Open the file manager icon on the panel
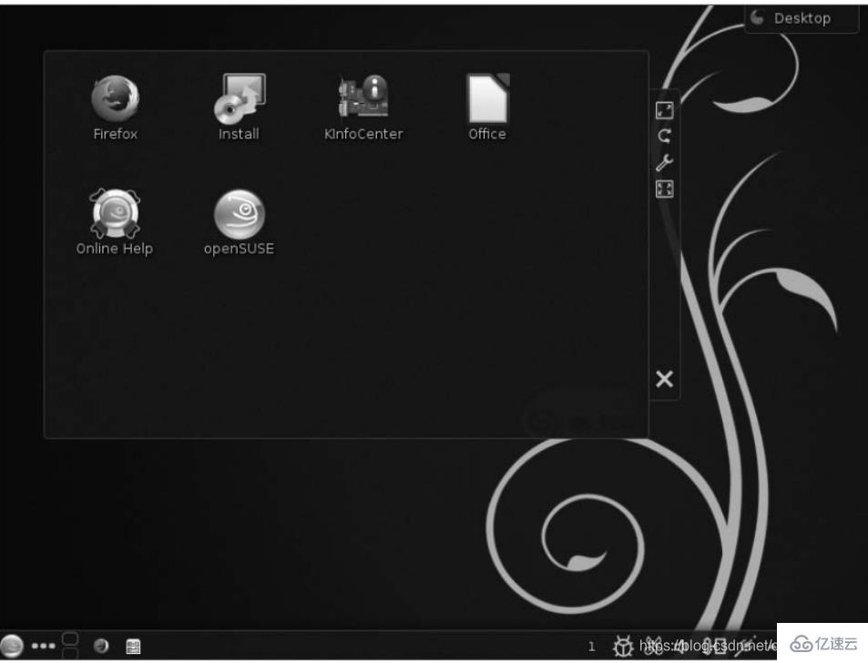 133,646
